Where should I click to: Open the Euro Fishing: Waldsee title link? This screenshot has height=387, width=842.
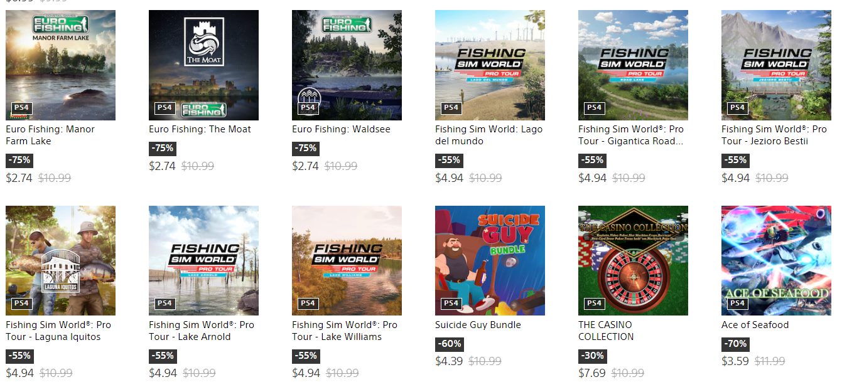[x=341, y=129]
